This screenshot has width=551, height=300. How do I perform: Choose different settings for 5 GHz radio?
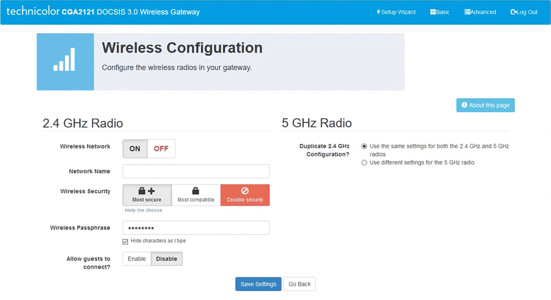pos(364,162)
